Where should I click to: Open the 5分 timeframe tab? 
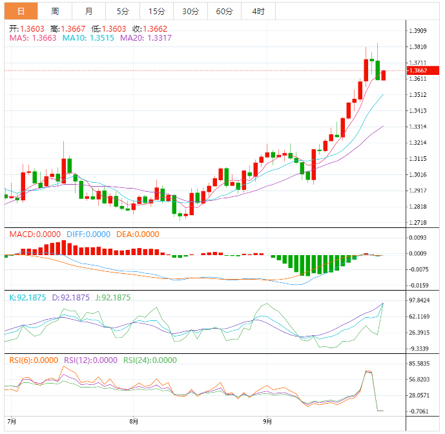click(123, 12)
